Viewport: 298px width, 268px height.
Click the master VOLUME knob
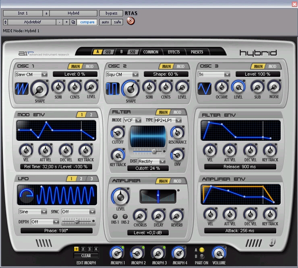pos(219,253)
